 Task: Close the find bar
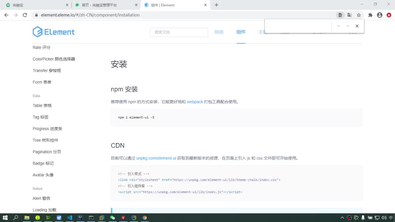357,26
